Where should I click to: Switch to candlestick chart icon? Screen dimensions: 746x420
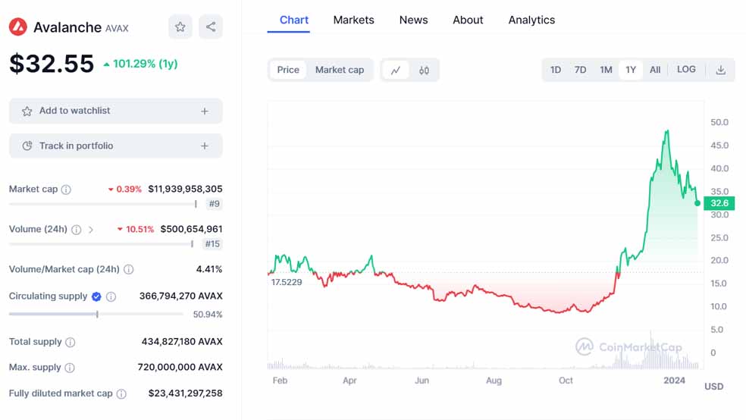pos(424,70)
